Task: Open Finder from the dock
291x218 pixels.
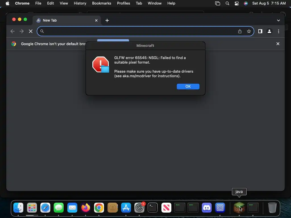Action: click(x=18, y=207)
